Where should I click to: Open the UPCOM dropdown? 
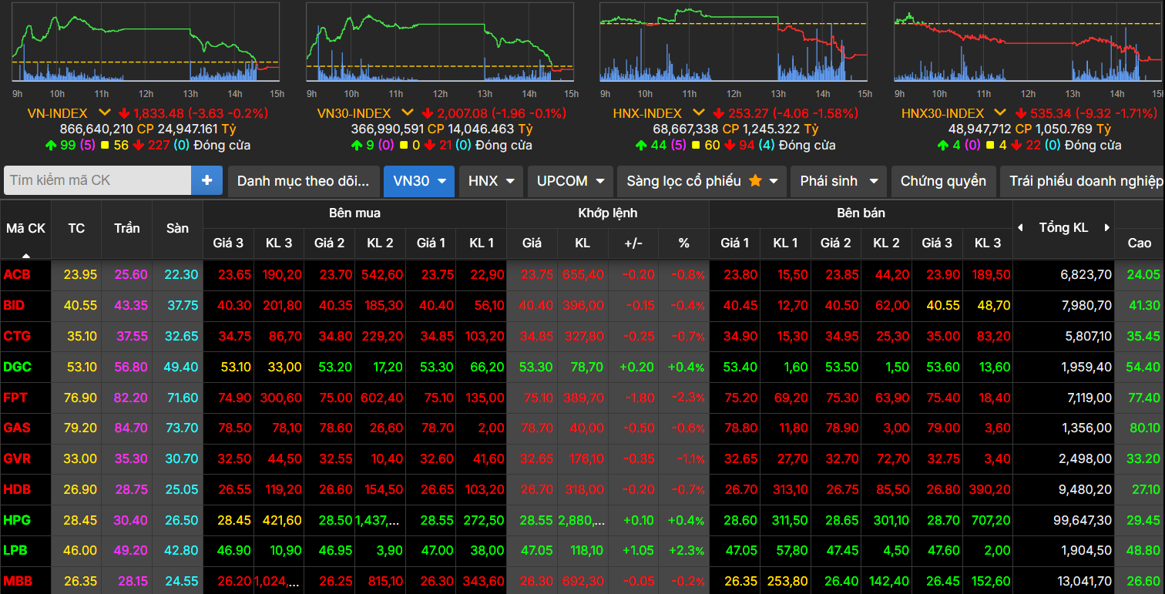(x=570, y=181)
